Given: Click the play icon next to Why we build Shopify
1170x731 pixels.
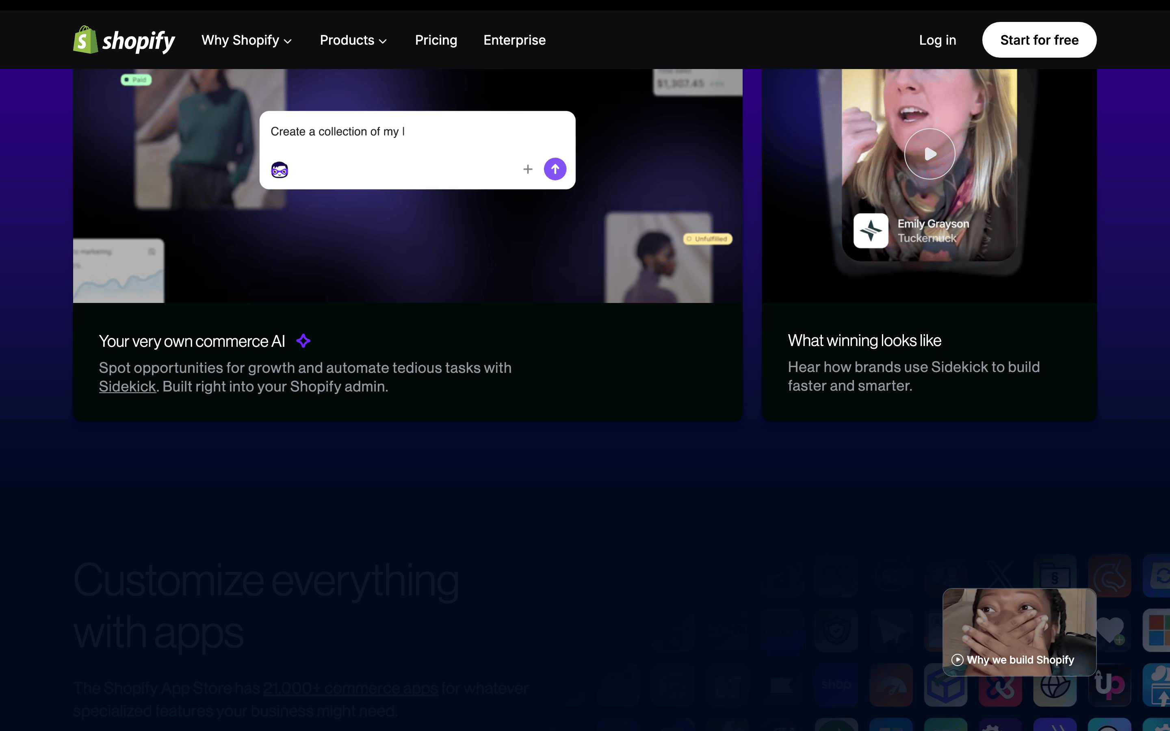Looking at the screenshot, I should [957, 660].
